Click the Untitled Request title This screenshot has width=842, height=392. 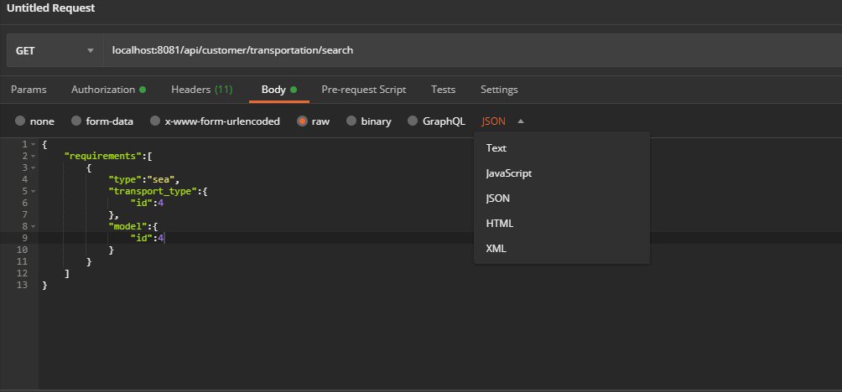(50, 8)
